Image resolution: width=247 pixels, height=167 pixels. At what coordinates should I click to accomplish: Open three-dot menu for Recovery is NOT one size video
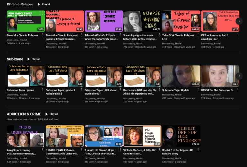(x=160, y=90)
